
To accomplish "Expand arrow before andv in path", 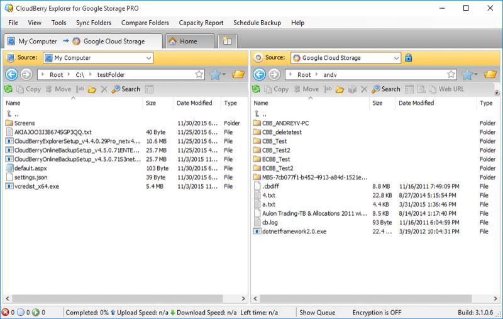I will pyautogui.click(x=316, y=74).
